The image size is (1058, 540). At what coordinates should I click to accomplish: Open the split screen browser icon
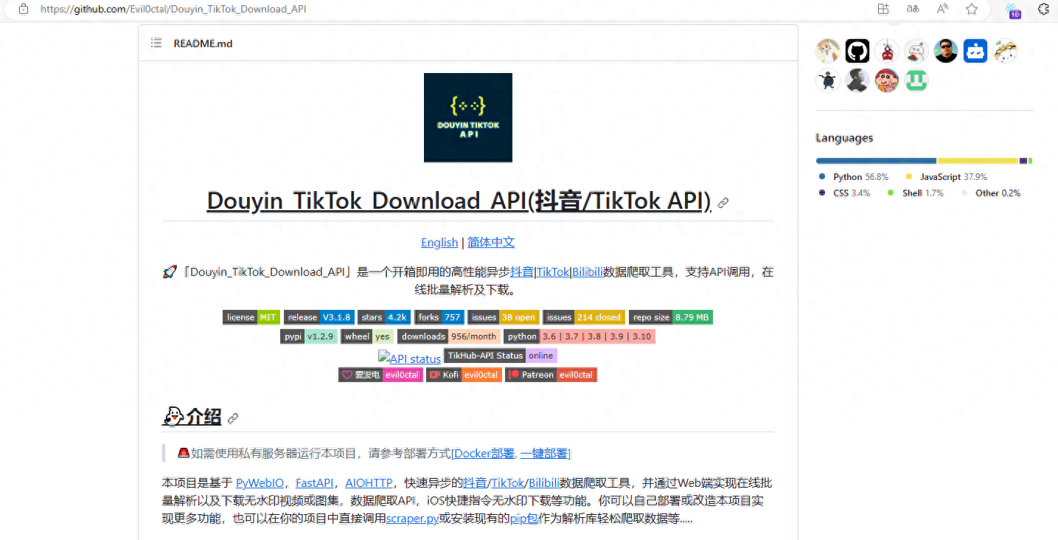(883, 9)
